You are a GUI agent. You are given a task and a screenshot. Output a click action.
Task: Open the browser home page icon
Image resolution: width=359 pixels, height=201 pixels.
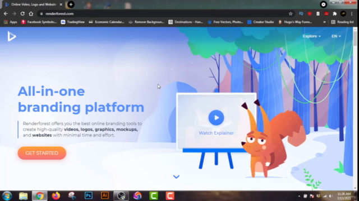31,13
